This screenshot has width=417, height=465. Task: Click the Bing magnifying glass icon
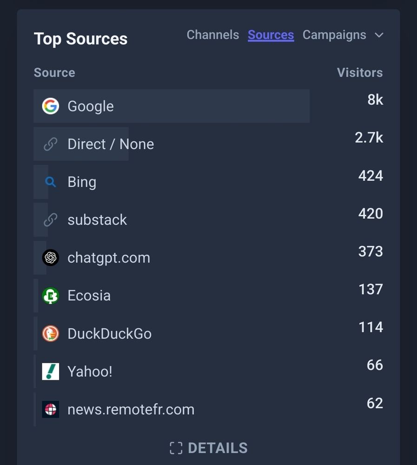click(x=50, y=182)
